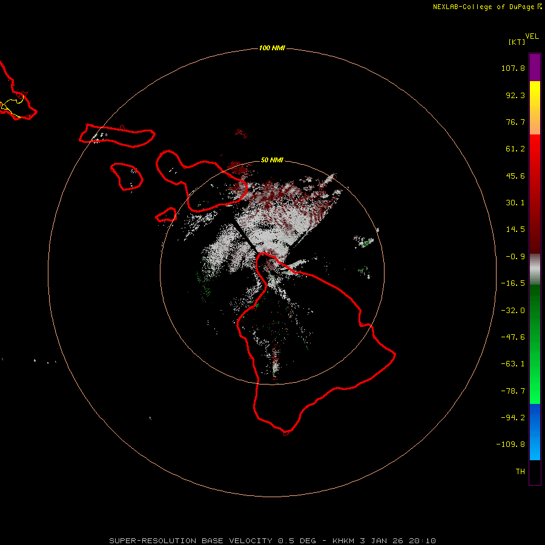This screenshot has width=545, height=545.
Task: Click the 50 NMI range ring label
Action: [272, 160]
